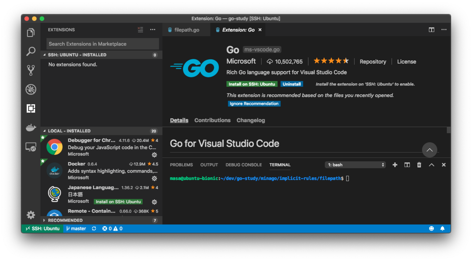Image resolution: width=472 pixels, height=261 pixels.
Task: Click errors and warnings status indicator
Action: pos(112,228)
